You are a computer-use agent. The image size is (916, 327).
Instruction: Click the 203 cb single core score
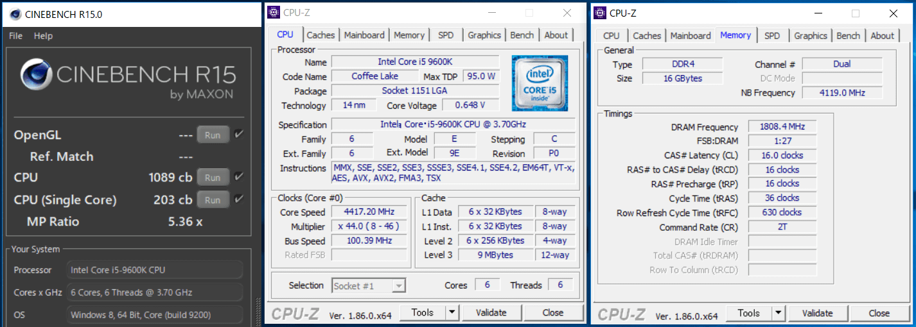point(173,200)
